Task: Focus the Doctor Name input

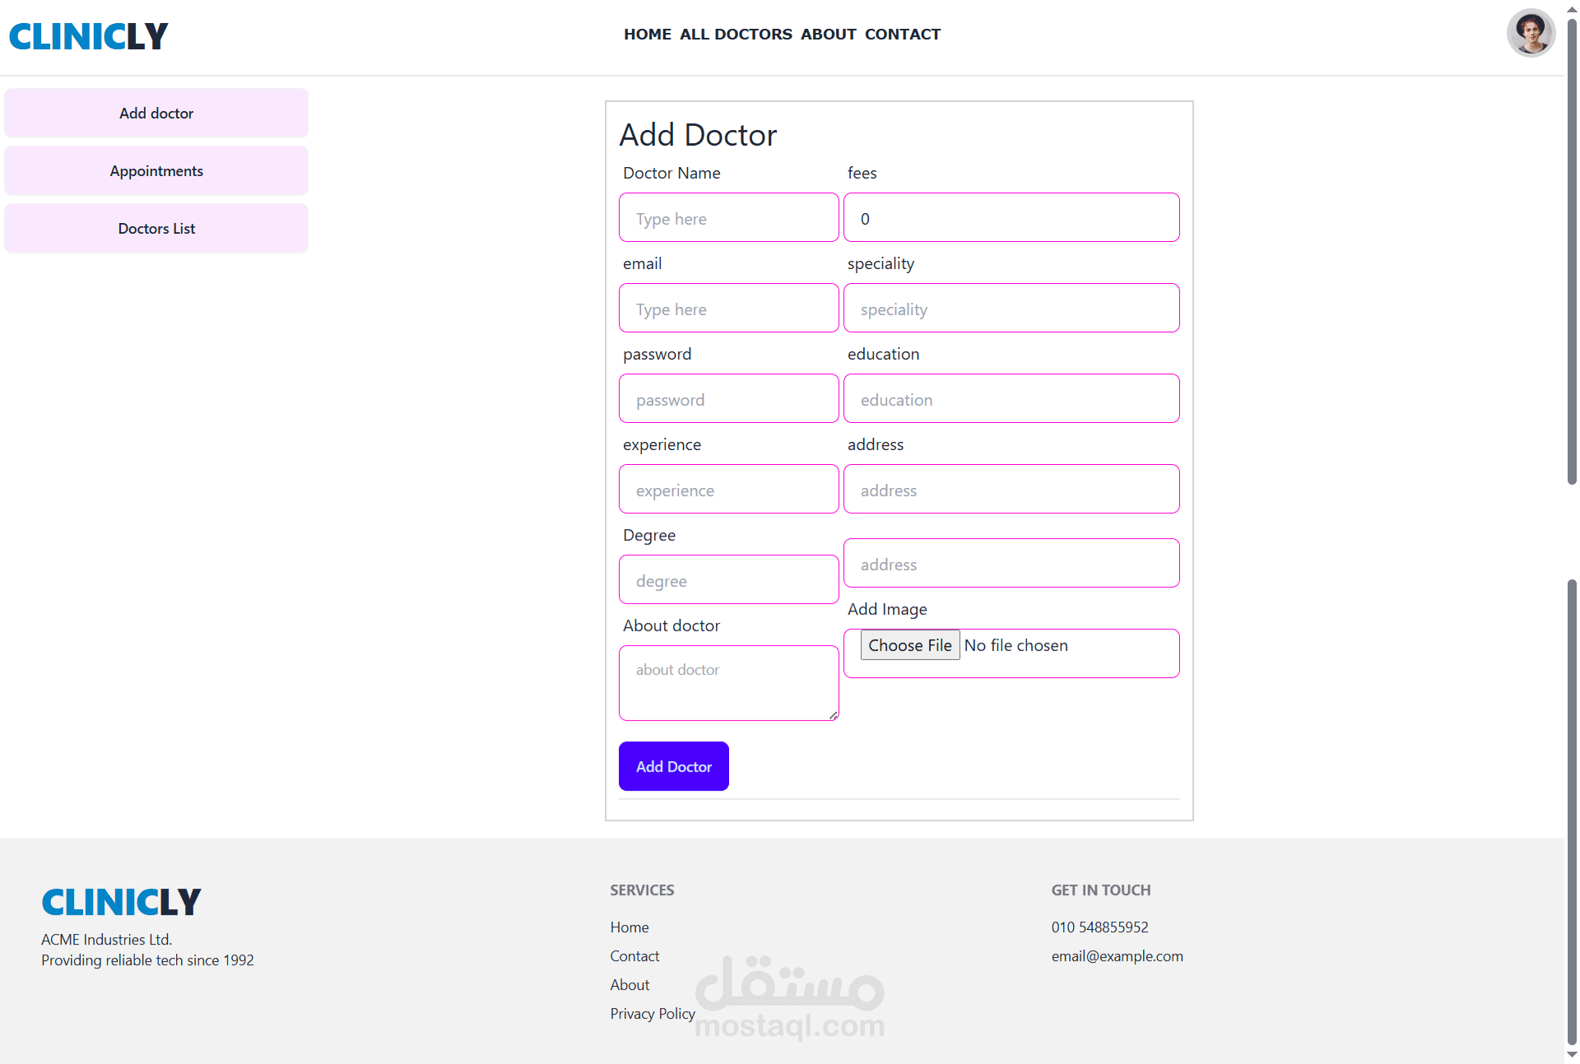Action: pos(728,218)
